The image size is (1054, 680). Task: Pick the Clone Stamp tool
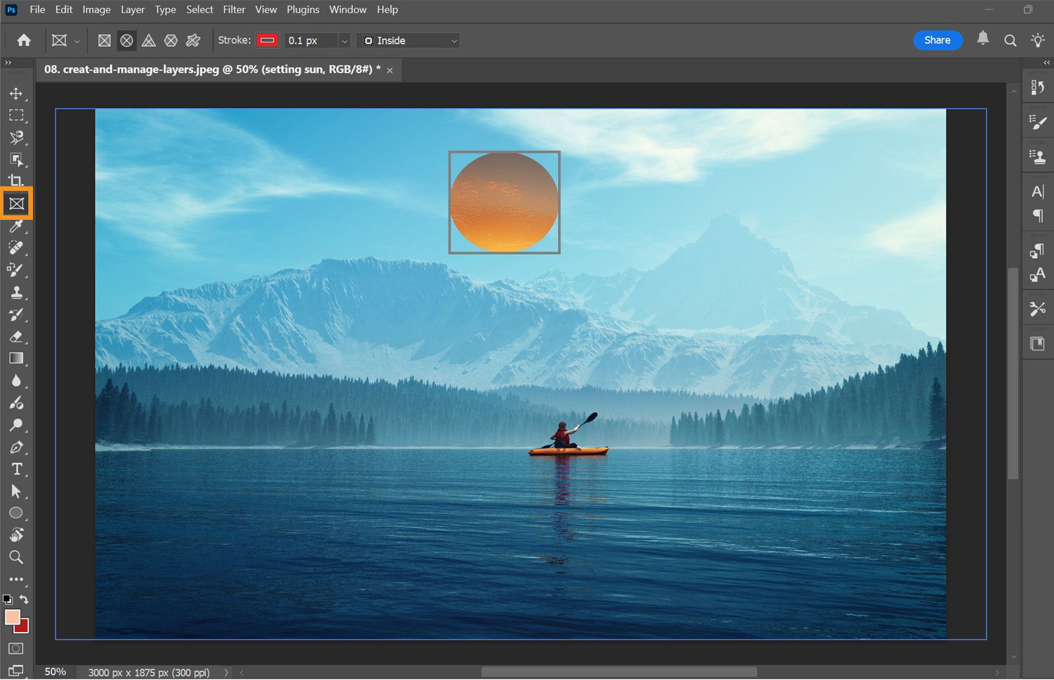tap(16, 293)
